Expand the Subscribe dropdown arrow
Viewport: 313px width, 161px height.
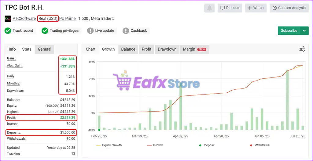coord(304,31)
